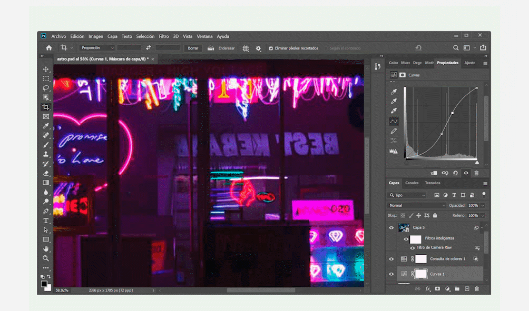Viewport: 529px width, 311px height.
Task: Toggle the lock all layer icon
Action: point(435,215)
